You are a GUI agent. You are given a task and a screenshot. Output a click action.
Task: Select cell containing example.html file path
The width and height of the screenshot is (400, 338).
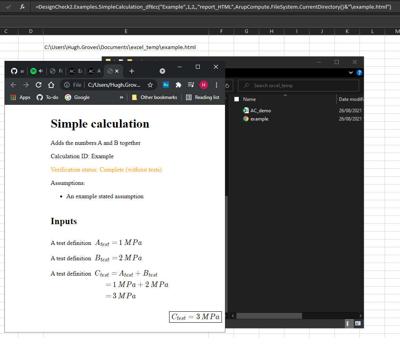[126, 47]
